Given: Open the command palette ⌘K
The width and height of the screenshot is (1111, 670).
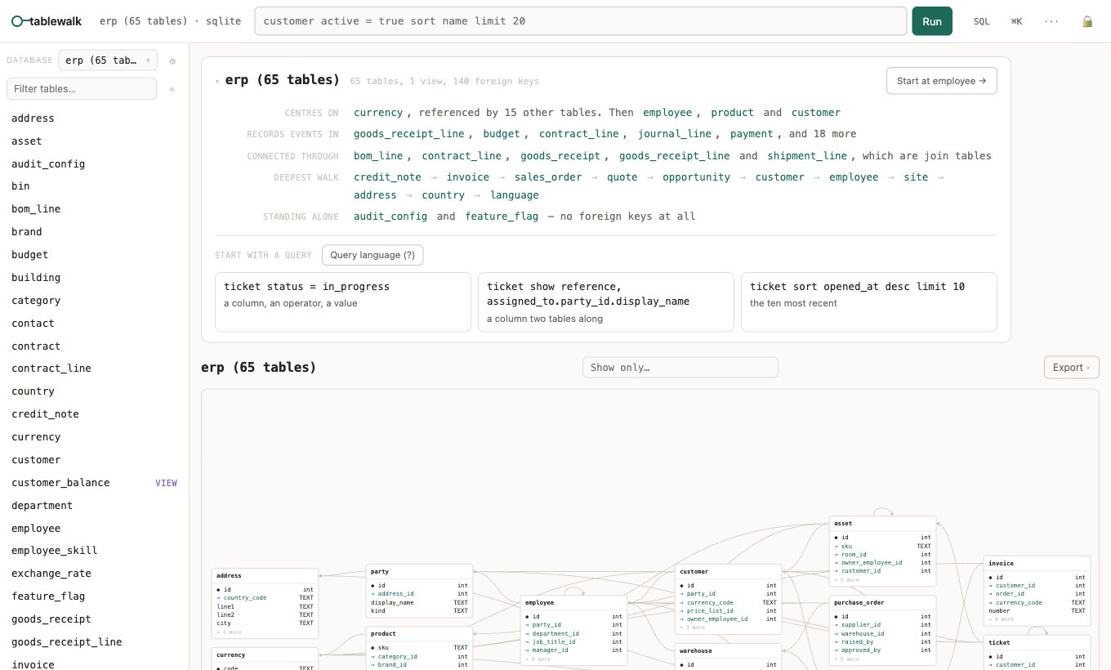Looking at the screenshot, I should 1016,21.
